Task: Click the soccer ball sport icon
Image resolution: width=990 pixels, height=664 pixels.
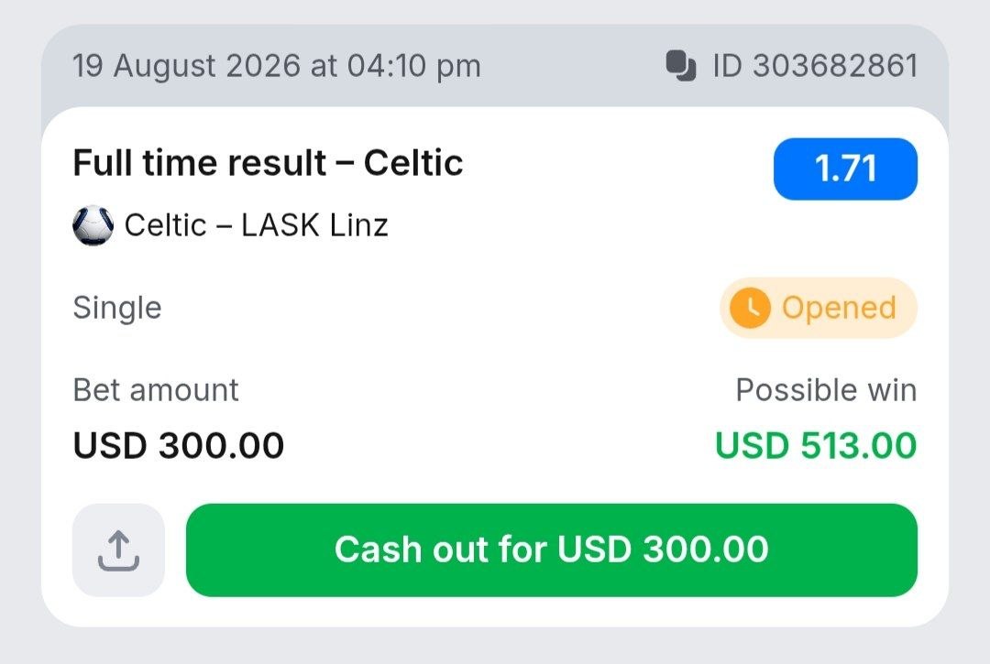Action: 93,225
